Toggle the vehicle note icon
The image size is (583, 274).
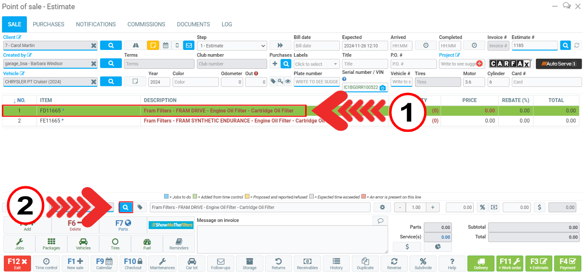135,82
